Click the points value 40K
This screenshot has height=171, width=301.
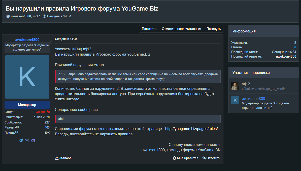pos(47,133)
